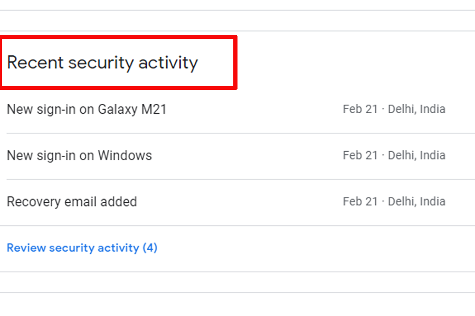
Task: Open the Recovery email added entry
Action: pos(72,202)
